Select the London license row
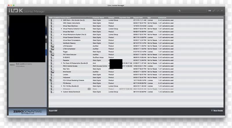 (136, 75)
